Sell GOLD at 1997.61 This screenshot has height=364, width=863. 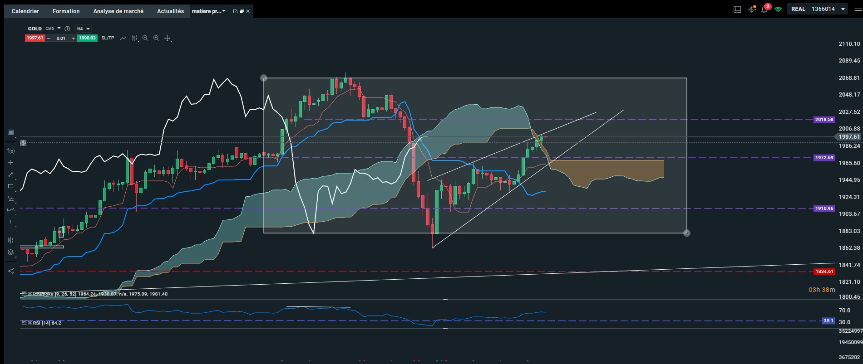(35, 38)
